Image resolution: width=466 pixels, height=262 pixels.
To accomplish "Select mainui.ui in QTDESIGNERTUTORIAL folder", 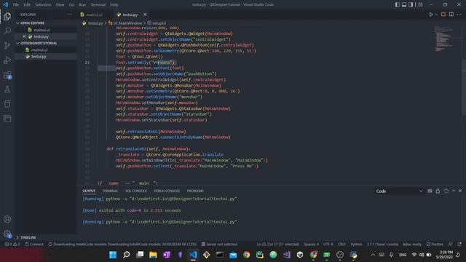I will tap(39, 50).
